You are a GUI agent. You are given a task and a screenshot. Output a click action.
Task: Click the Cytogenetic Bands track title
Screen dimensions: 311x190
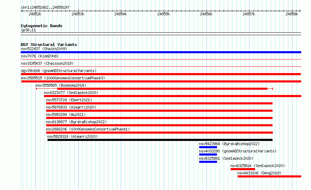coord(42,26)
